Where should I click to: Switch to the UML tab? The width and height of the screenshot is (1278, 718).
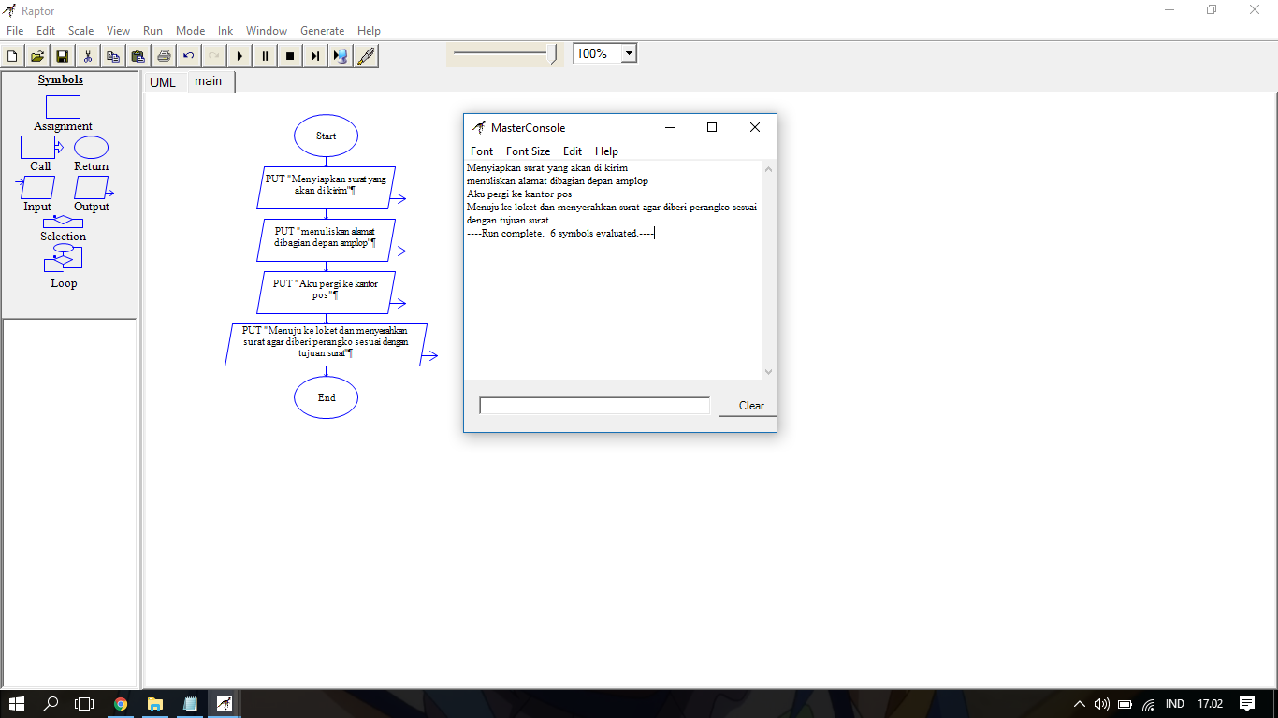tap(163, 82)
